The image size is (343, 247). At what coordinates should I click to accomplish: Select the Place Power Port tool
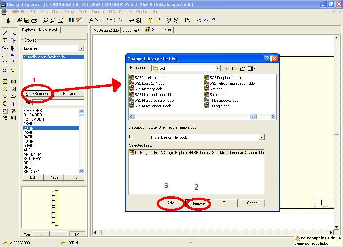(x=13, y=63)
